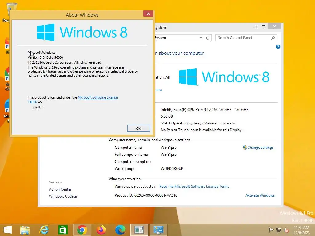Click 'Windows is not activated.' text
The height and width of the screenshot is (236, 315).
pos(135,187)
